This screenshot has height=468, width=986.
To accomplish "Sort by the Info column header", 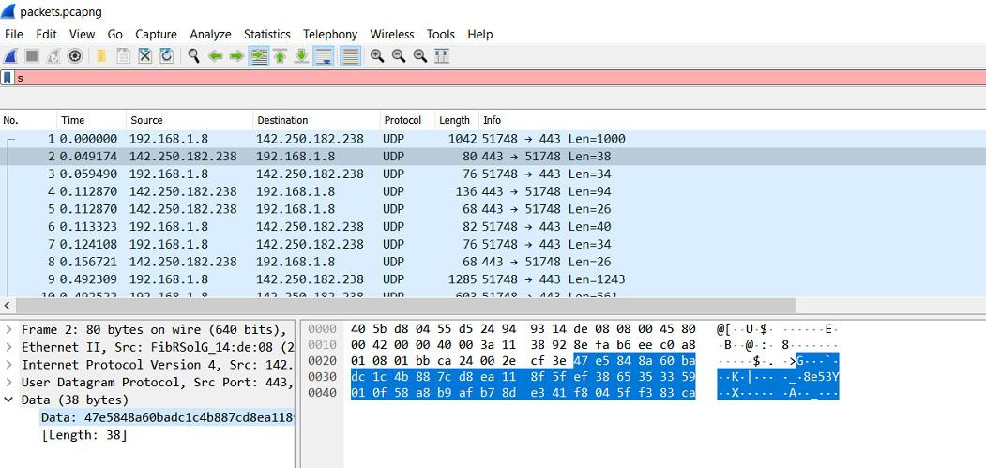I will [732, 120].
